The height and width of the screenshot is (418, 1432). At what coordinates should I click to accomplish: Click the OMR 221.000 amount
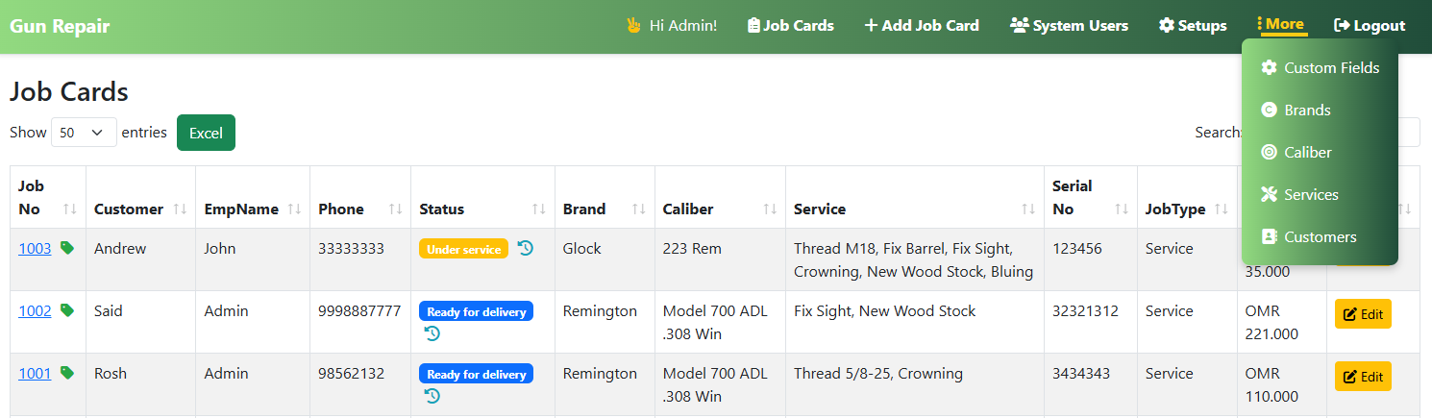coord(1272,322)
